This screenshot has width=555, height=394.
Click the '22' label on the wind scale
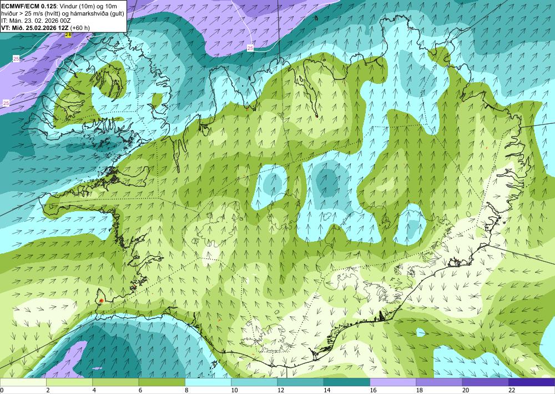(512, 390)
